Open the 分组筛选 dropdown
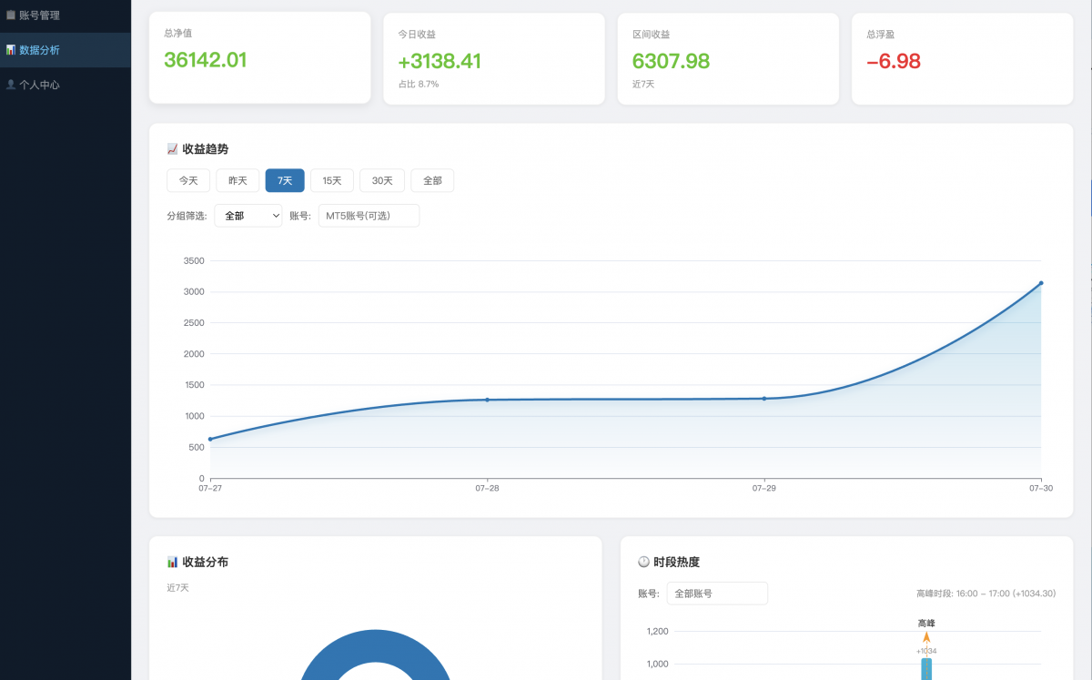The image size is (1092, 680). (248, 216)
